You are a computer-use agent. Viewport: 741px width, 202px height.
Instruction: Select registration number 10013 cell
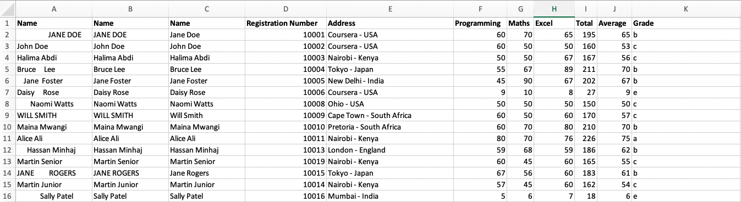click(x=286, y=150)
